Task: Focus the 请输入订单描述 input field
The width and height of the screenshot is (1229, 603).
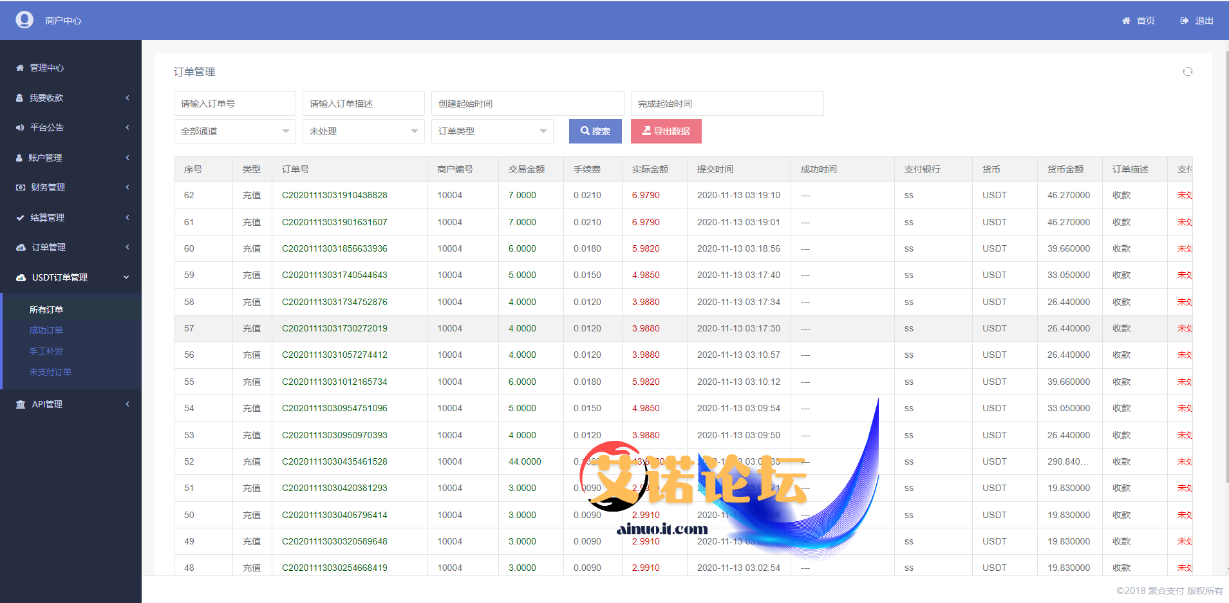Action: tap(364, 104)
